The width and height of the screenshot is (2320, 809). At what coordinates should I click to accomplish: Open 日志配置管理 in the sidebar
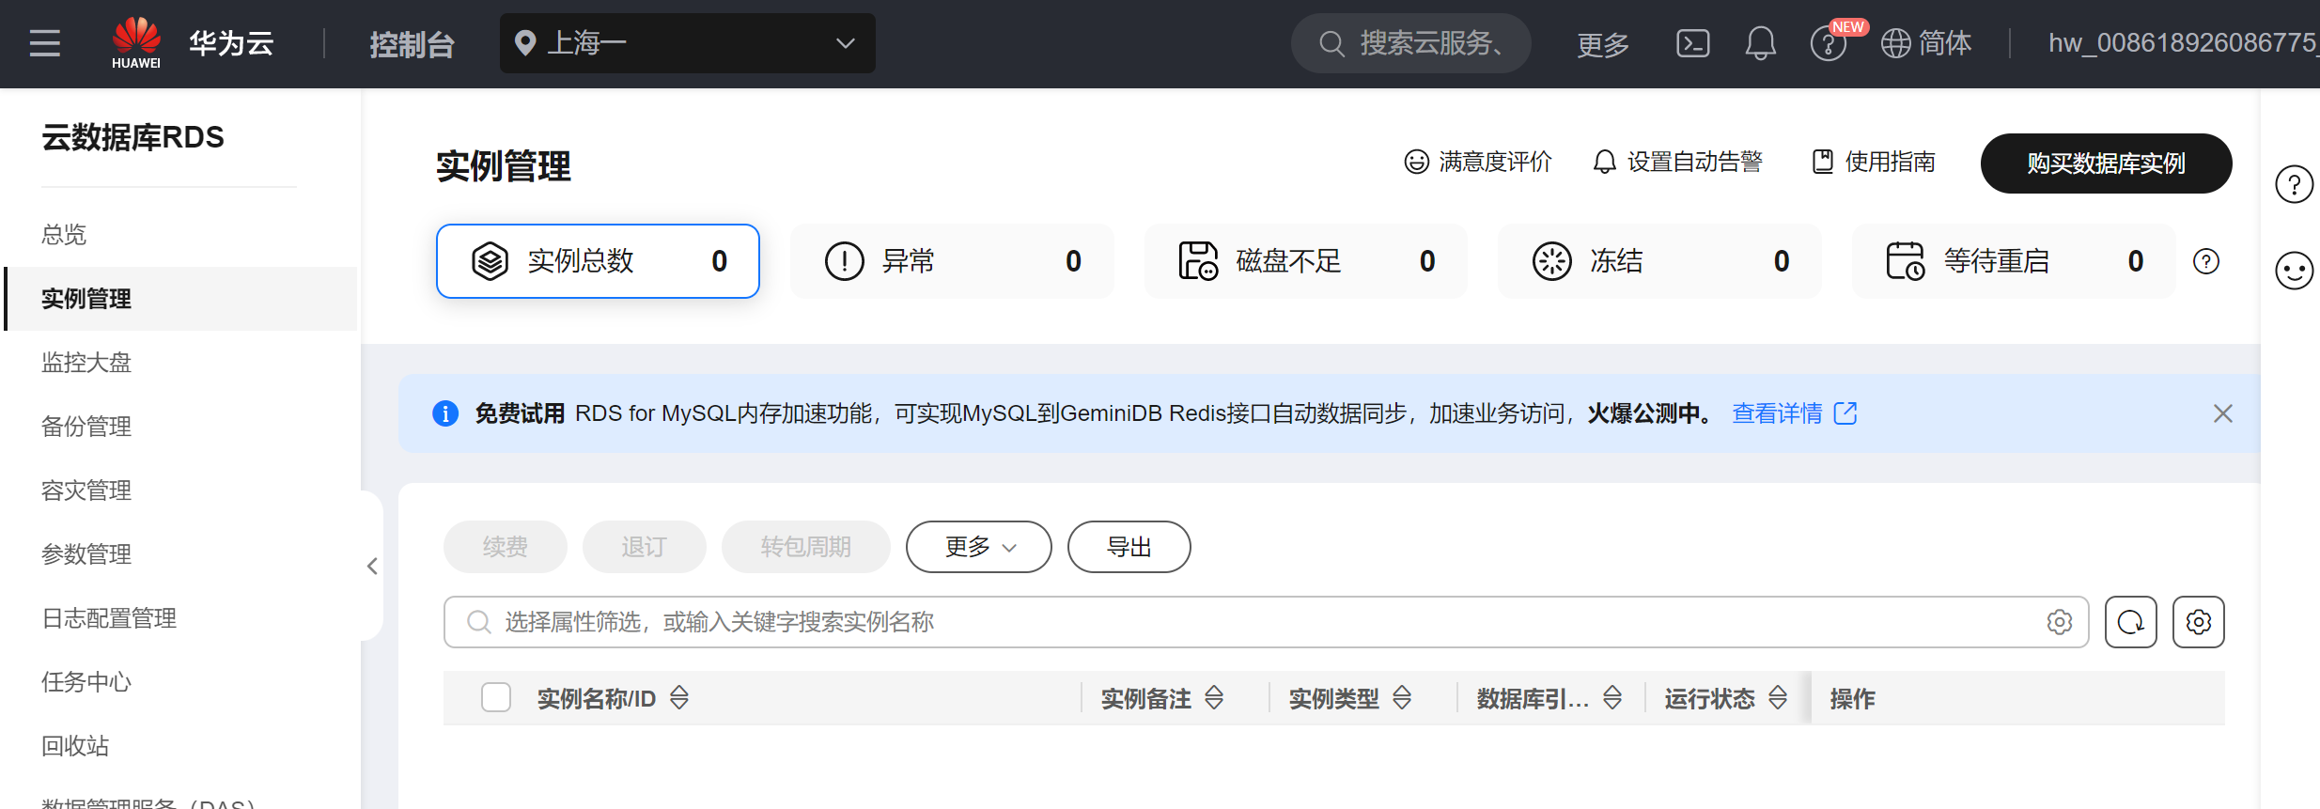109,618
